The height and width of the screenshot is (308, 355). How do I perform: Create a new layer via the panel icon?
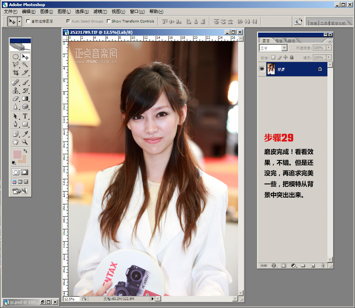pyautogui.click(x=313, y=265)
